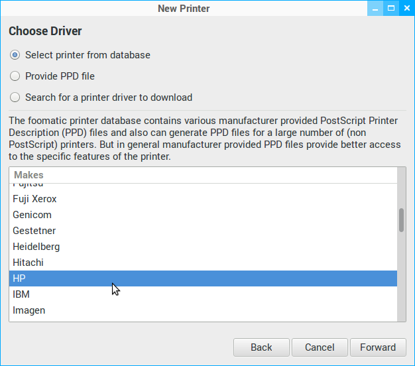Select Search for a printer driver option
The height and width of the screenshot is (366, 415).
pos(15,97)
